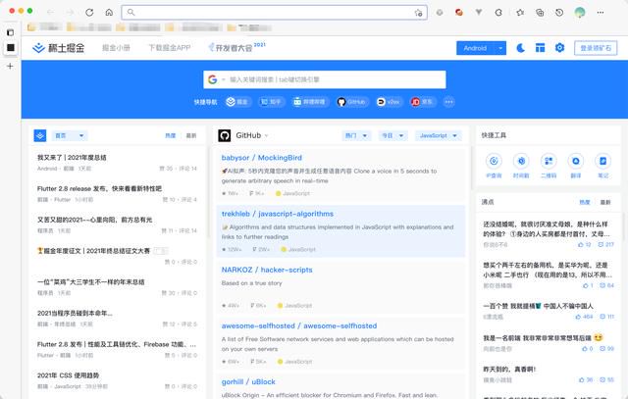Open the 知乎 quick navigation shortcut
628x399 pixels.
click(272, 102)
